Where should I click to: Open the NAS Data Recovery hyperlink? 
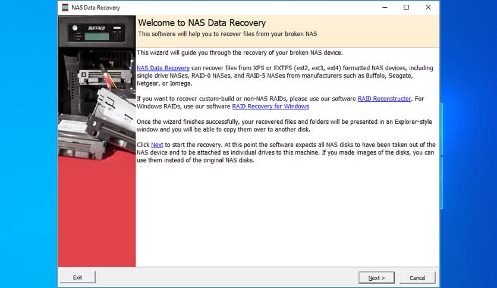(x=163, y=68)
